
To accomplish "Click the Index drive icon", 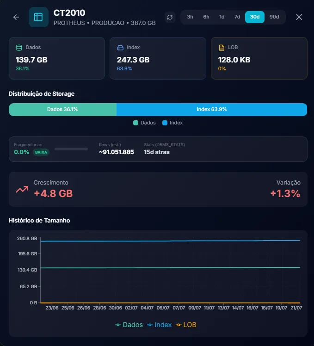I will pyautogui.click(x=120, y=48).
